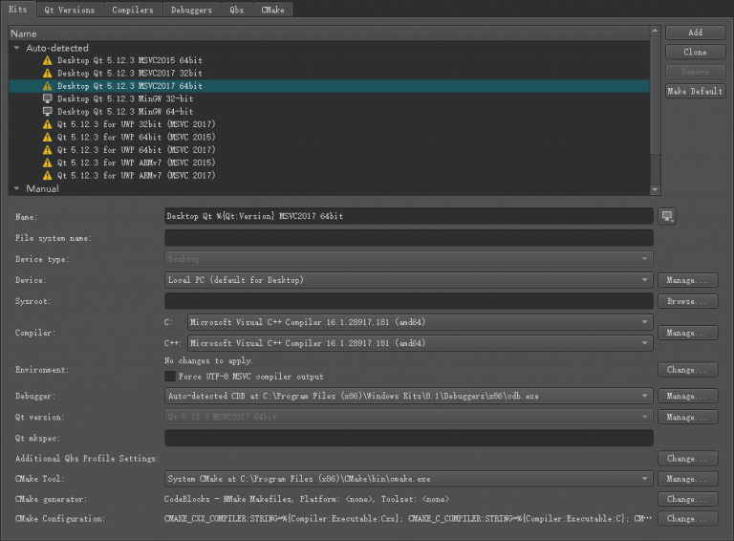Viewport: 734px width, 541px height.
Task: Click the CodeBlocks NMake Makefiles generator text
Action: [x=307, y=499]
